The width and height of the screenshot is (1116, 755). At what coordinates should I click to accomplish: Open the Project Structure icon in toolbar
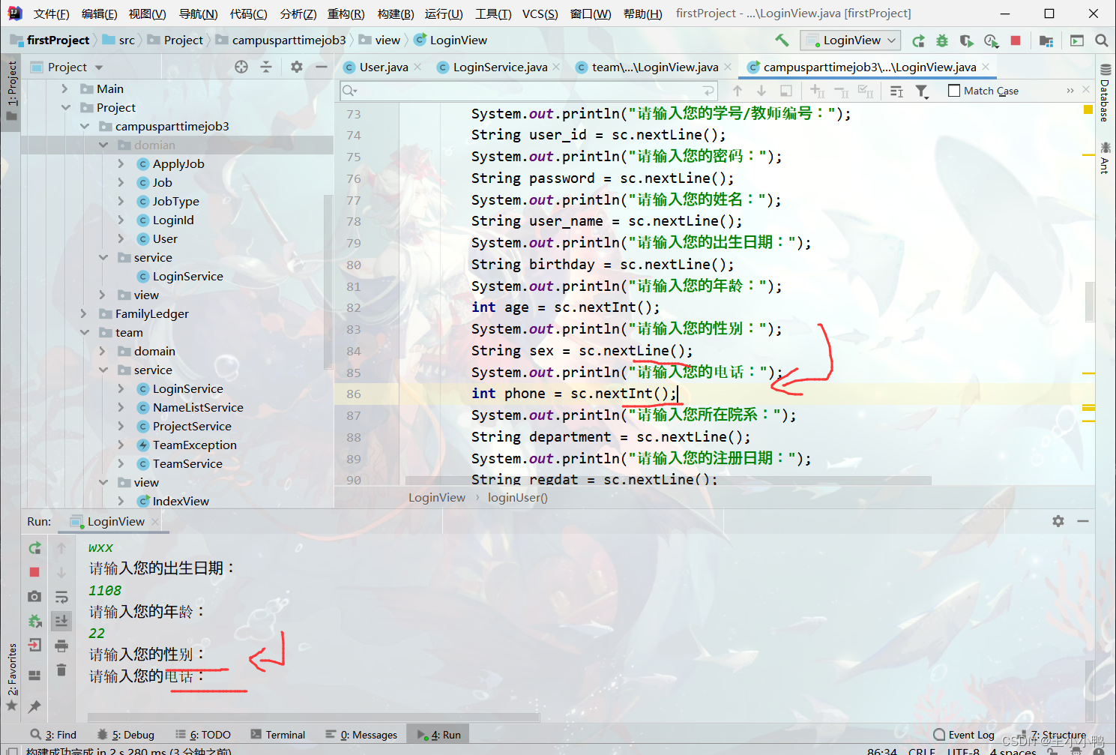[1046, 40]
